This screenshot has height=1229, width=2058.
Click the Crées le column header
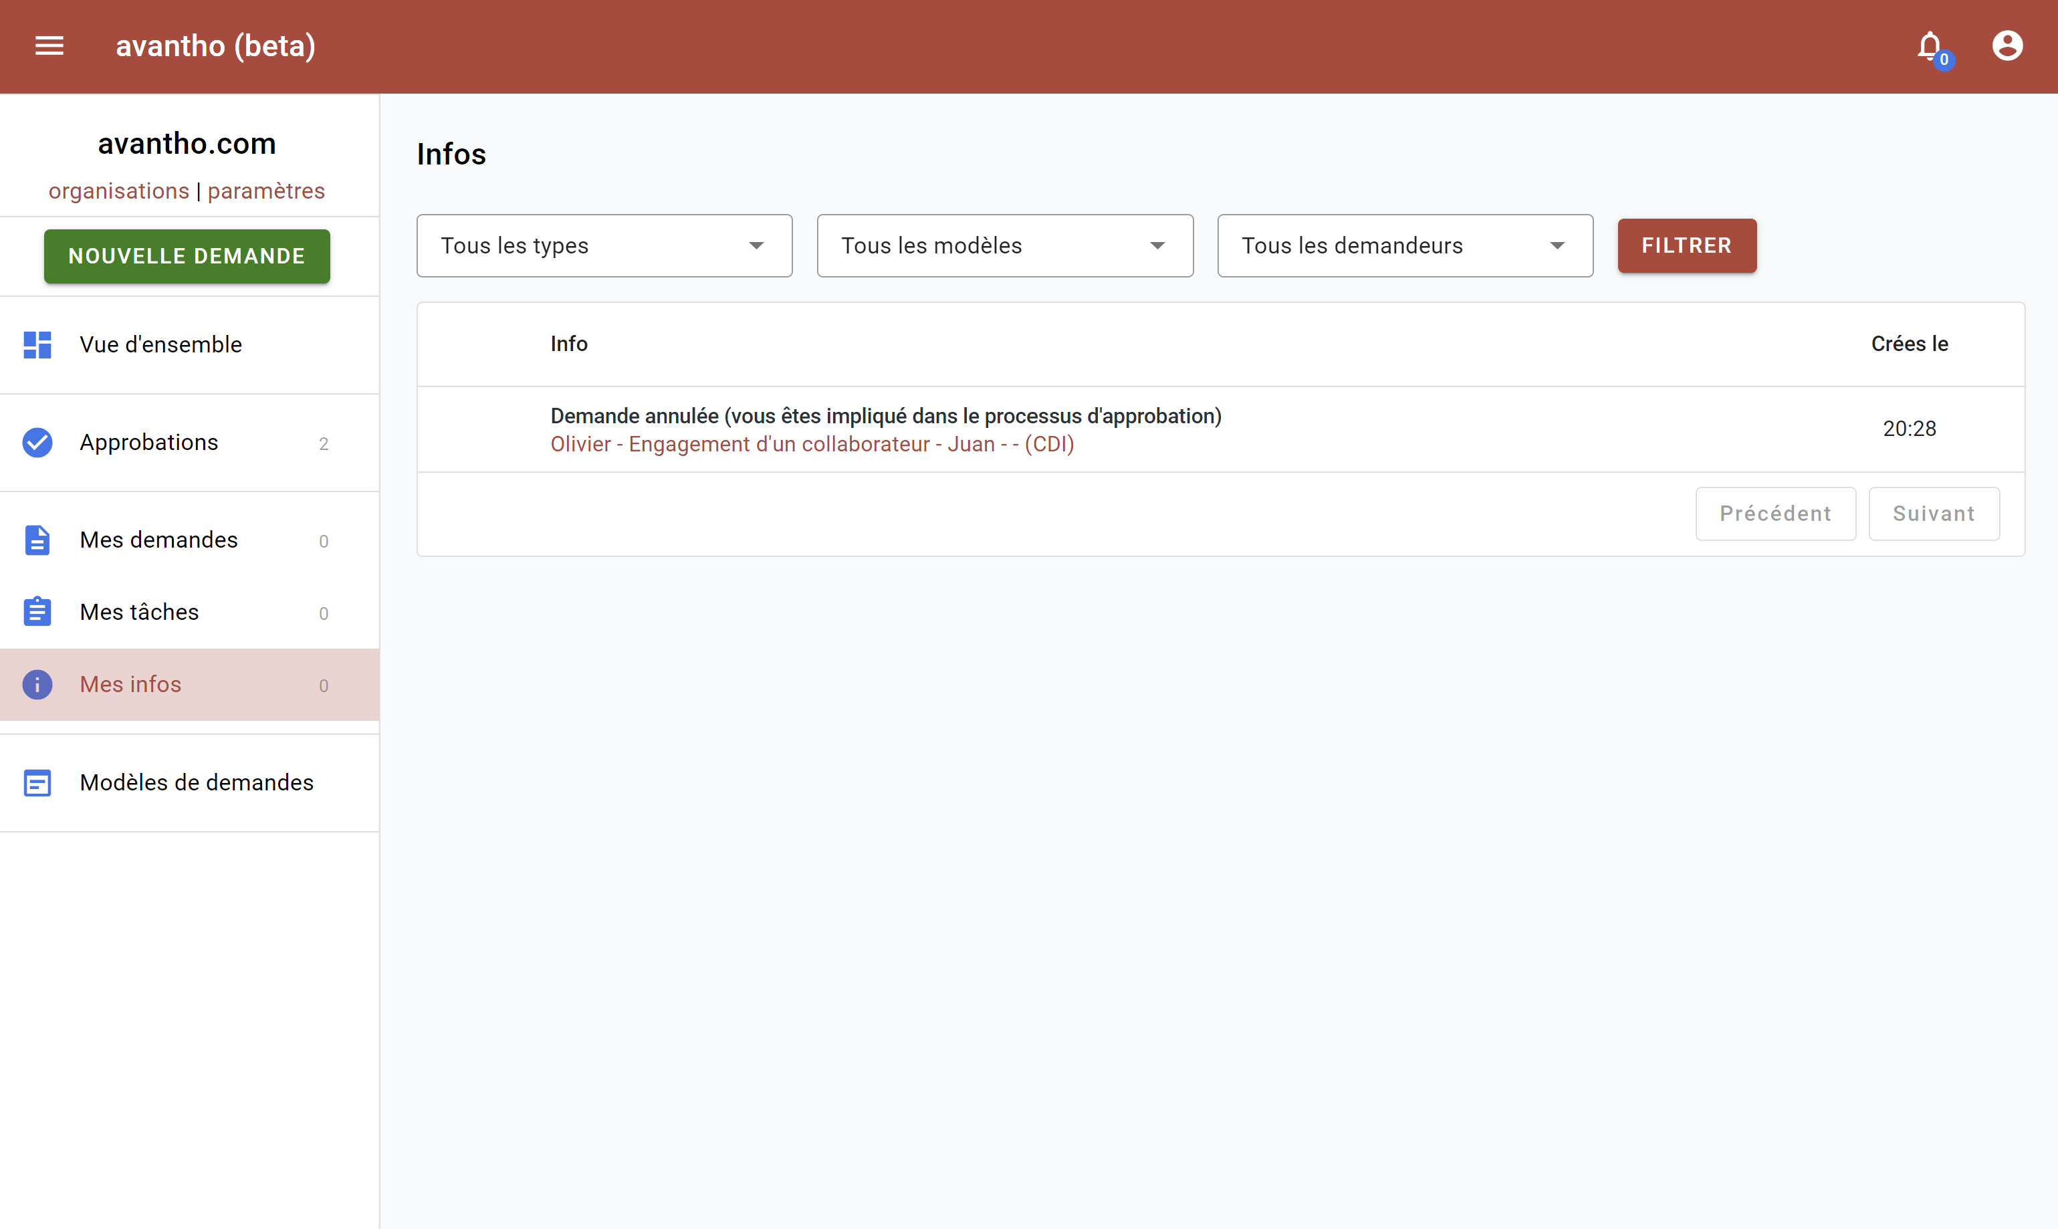[1909, 344]
